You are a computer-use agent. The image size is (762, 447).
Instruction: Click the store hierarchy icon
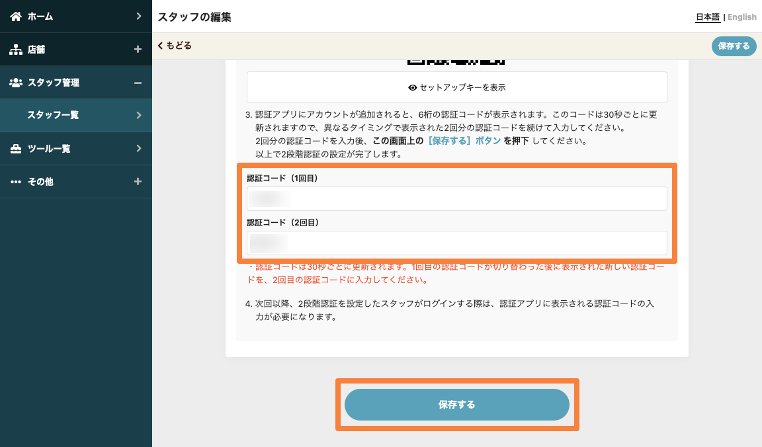(16, 50)
